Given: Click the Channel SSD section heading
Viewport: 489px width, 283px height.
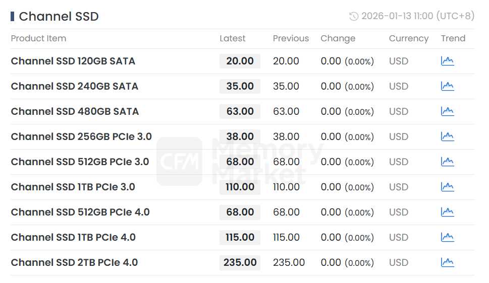Looking at the screenshot, I should pyautogui.click(x=59, y=16).
